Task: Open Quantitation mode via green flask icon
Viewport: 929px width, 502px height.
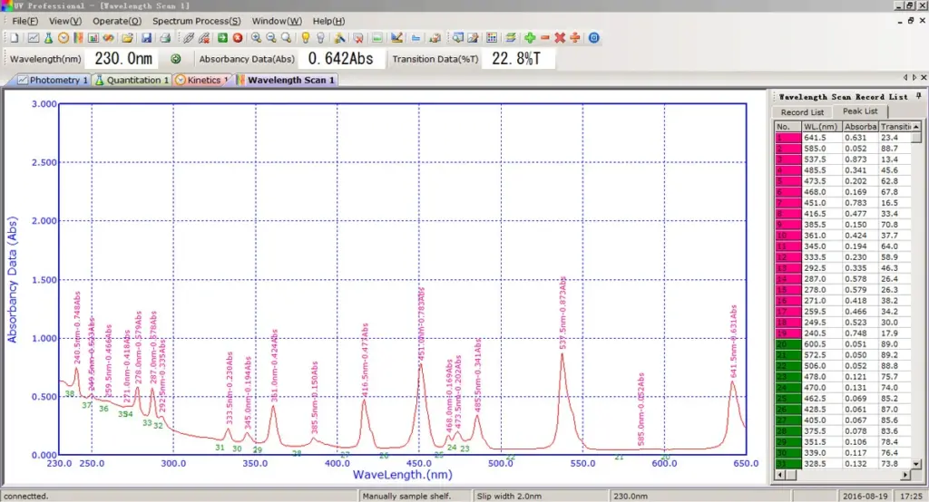Action: pos(49,38)
